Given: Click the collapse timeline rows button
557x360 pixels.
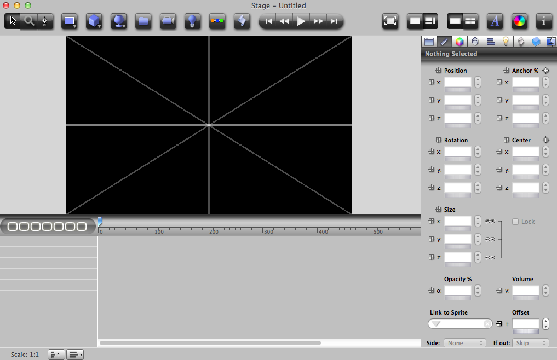Looking at the screenshot, I should coord(56,355).
